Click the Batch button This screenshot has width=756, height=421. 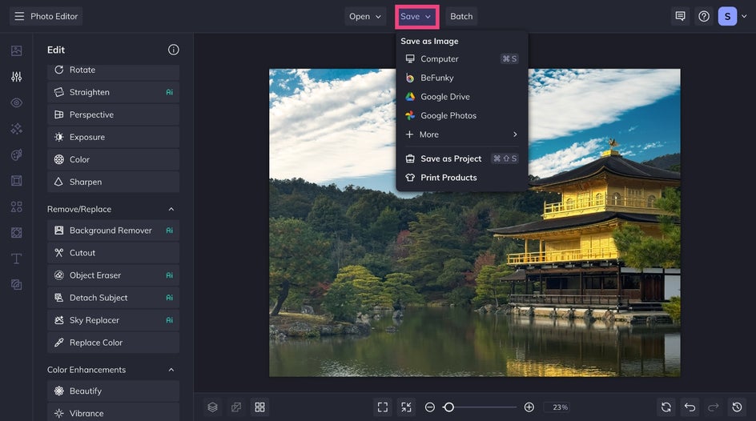pyautogui.click(x=461, y=16)
